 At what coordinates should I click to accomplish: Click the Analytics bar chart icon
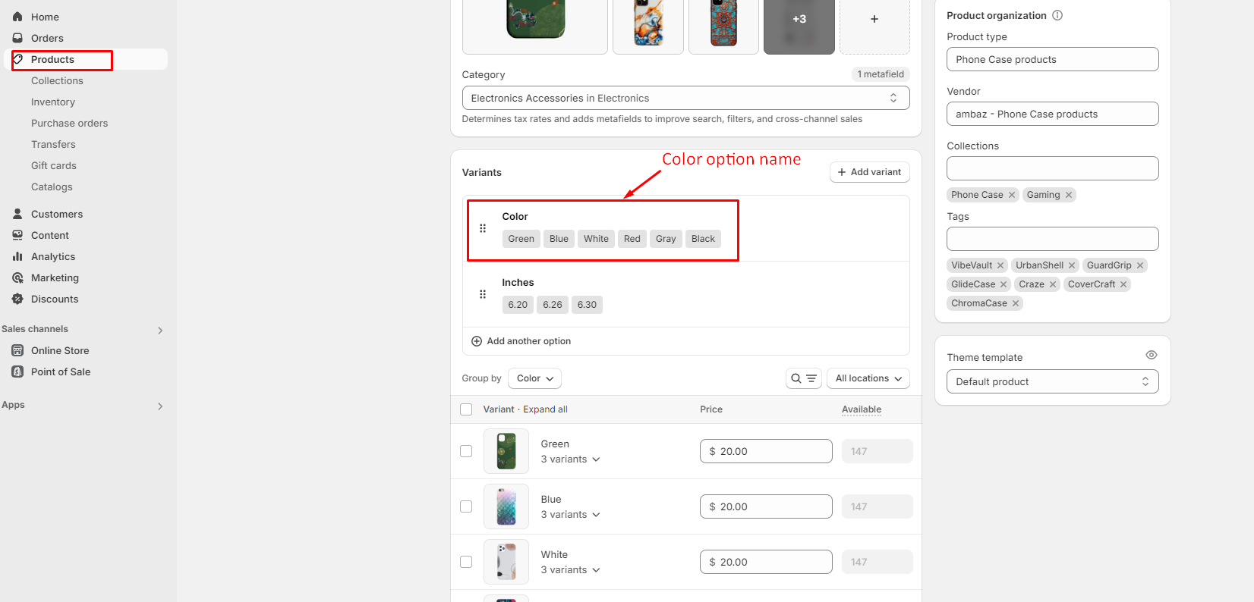click(x=17, y=256)
